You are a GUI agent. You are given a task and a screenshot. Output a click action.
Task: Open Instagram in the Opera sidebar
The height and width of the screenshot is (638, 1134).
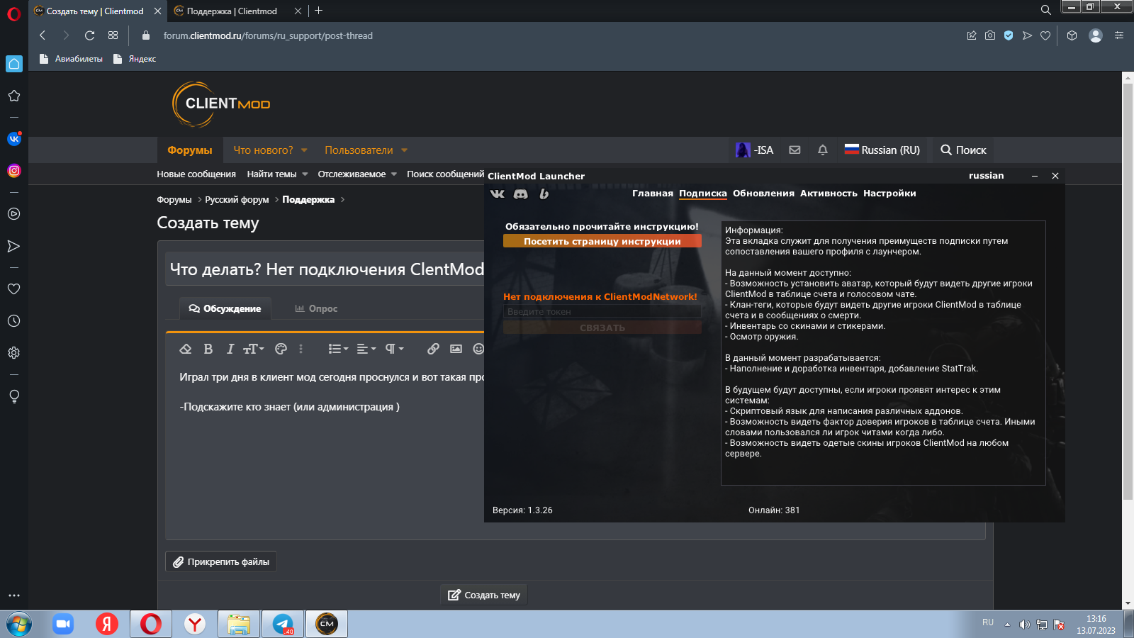click(x=14, y=171)
